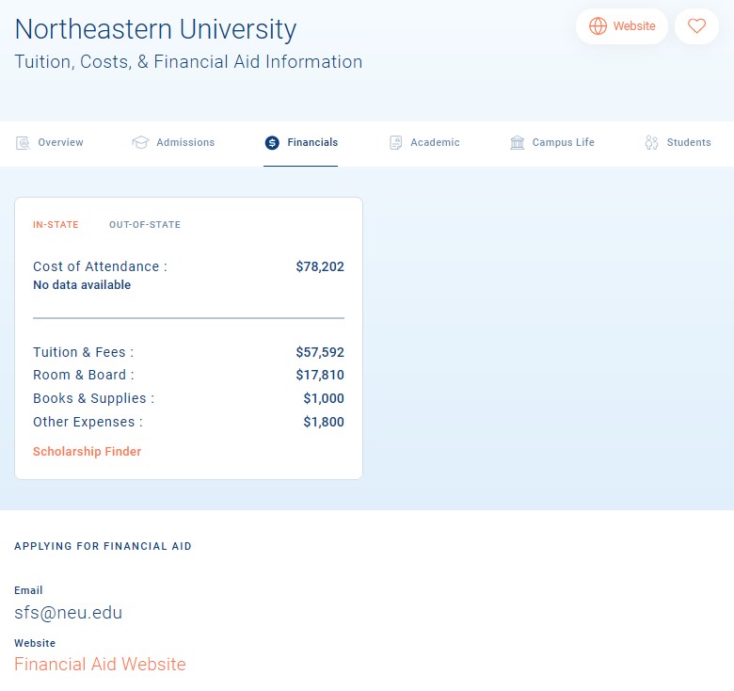Click the Website label above Financial Aid link

35,643
